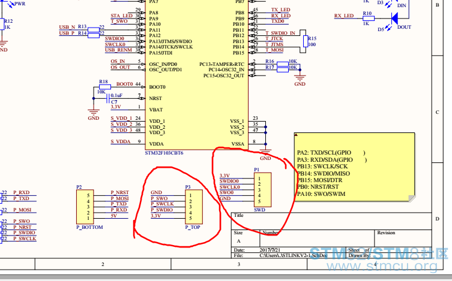Click the Drawn By: field label
The height and width of the screenshot is (281, 452).
359,255
